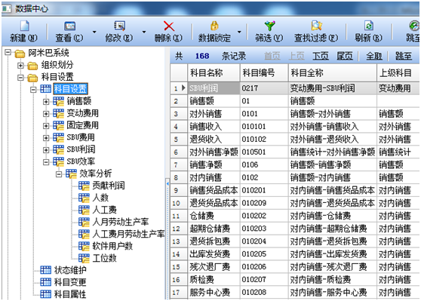Click the 跳至 link in pager bar
The height and width of the screenshot is (301, 421).
pyautogui.click(x=404, y=56)
